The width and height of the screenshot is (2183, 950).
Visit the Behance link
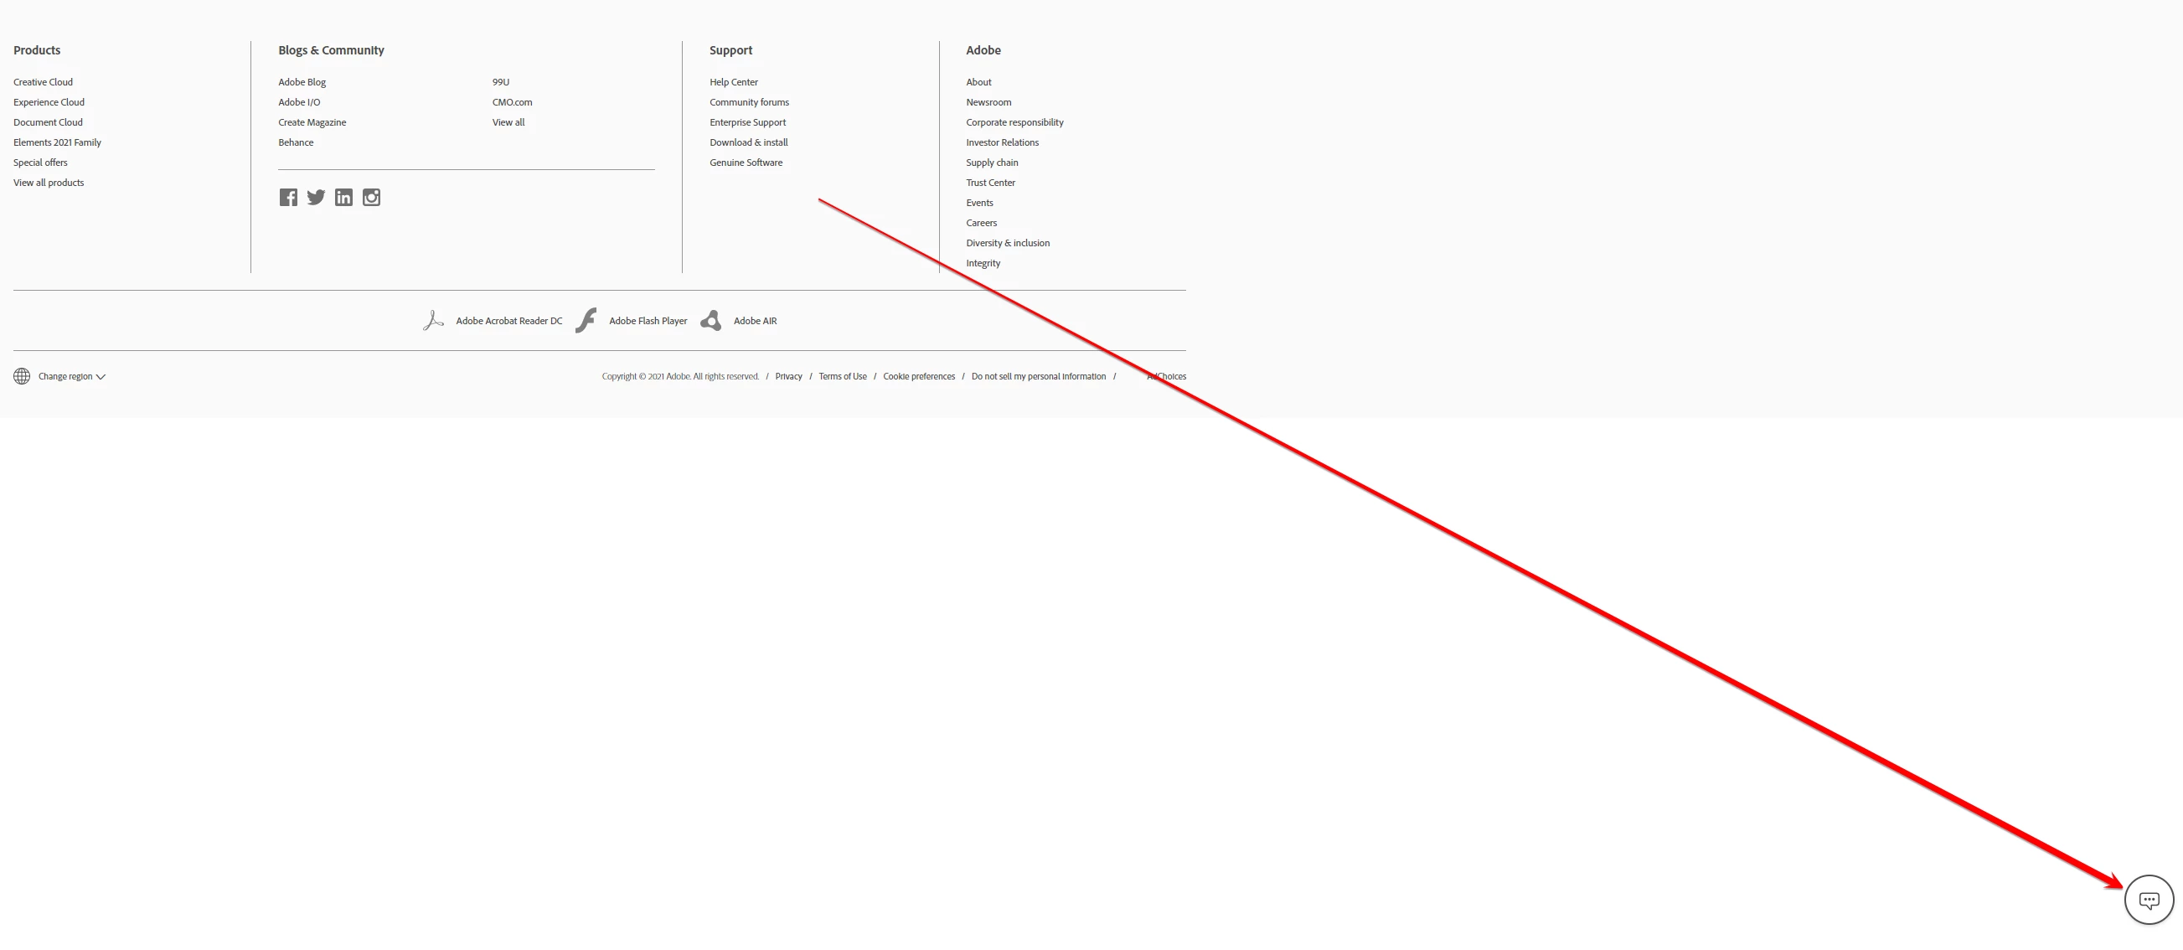[x=296, y=142]
